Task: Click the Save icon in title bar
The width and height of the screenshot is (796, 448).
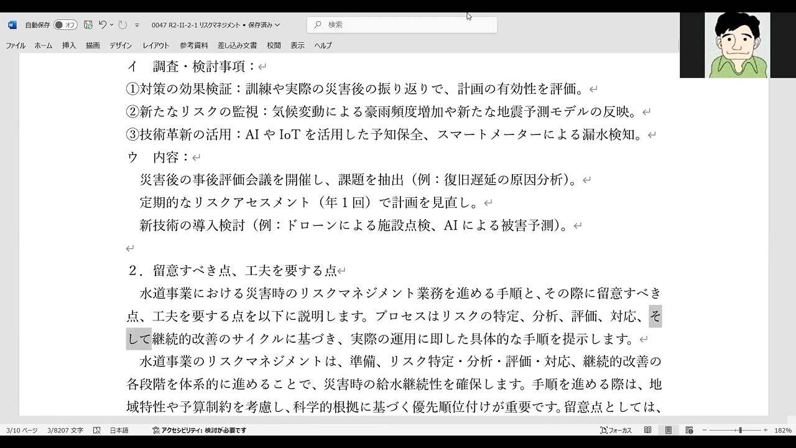Action: (88, 25)
